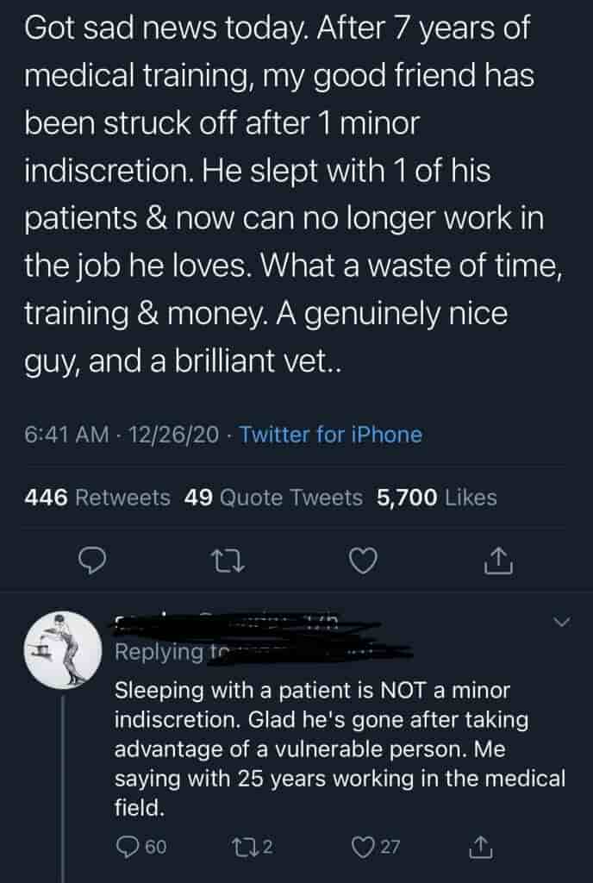The width and height of the screenshot is (593, 883).
Task: Click the redacted handle after 'Replying to'
Action: (x=302, y=650)
